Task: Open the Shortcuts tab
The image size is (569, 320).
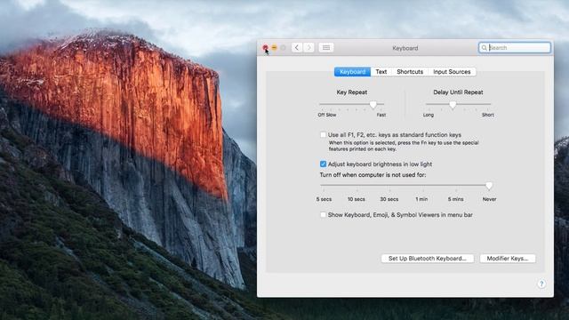Action: (x=410, y=72)
